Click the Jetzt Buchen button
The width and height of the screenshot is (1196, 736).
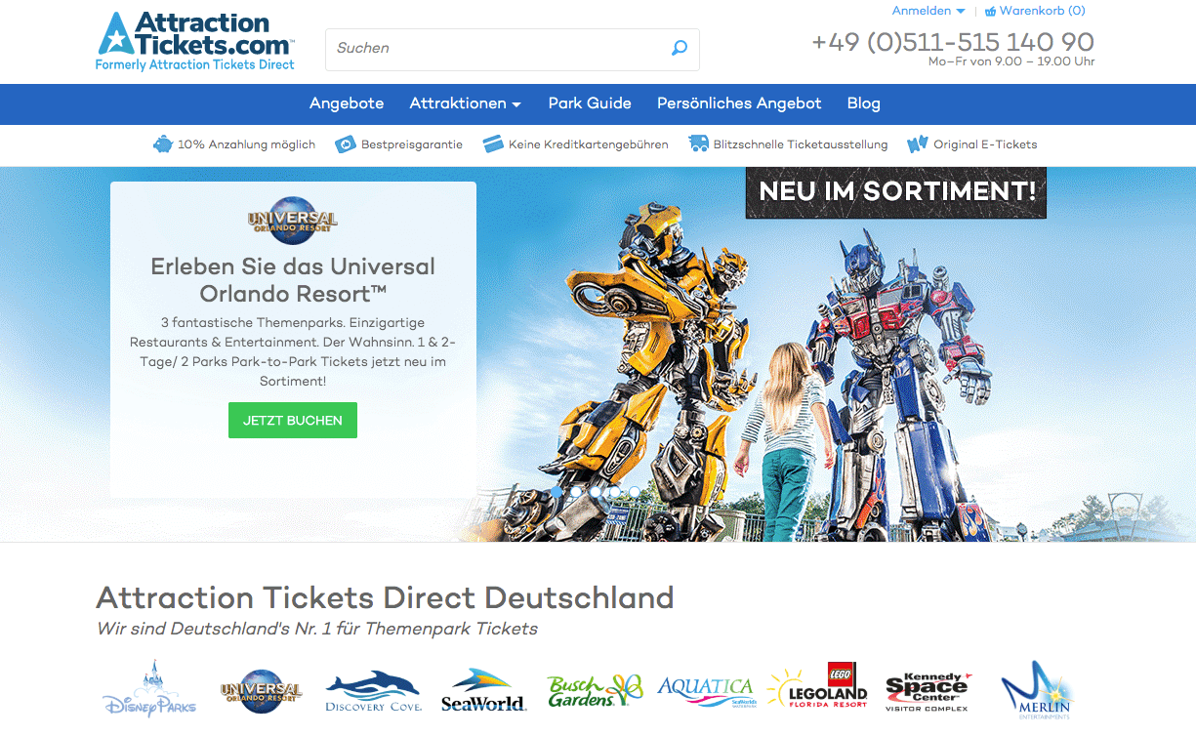(293, 421)
